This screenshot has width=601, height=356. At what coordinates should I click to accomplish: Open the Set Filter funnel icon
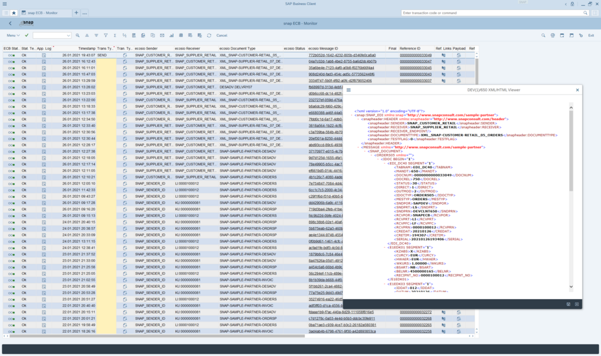click(x=106, y=35)
